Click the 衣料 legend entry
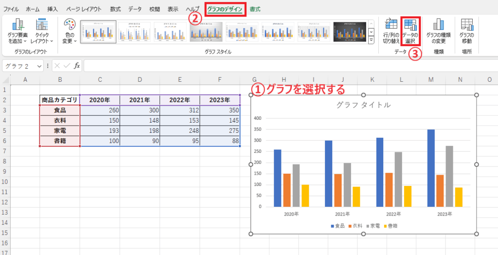Screen dimensions: 498x255 [x=356, y=226]
